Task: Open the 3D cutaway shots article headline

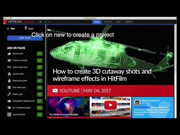Action: (102, 75)
